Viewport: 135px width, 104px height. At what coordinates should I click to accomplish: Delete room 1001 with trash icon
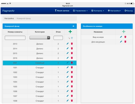point(72,67)
